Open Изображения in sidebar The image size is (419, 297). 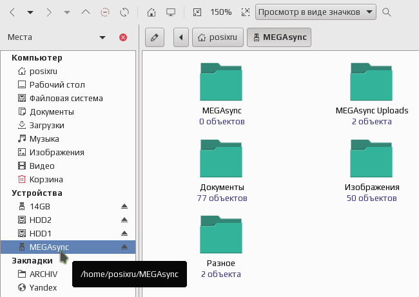(68, 152)
